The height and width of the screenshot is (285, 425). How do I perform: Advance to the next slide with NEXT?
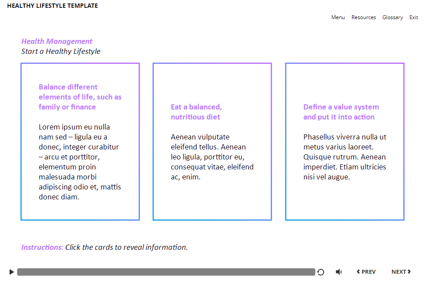click(401, 272)
